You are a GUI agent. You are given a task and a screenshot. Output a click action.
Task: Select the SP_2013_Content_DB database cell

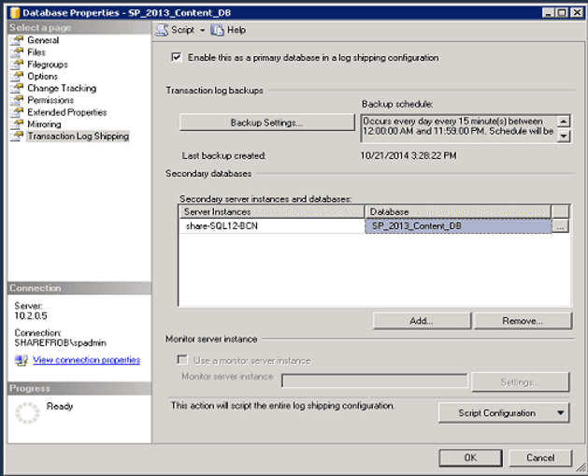(458, 226)
